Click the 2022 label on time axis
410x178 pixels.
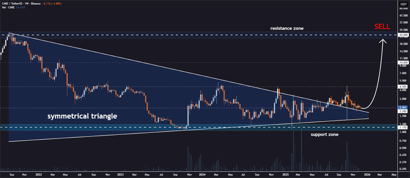click(38, 174)
